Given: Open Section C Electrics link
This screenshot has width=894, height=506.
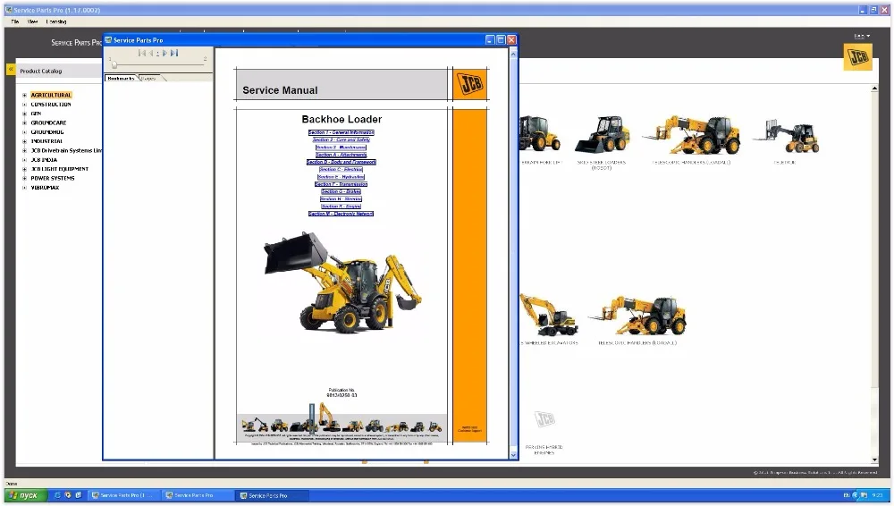Looking at the screenshot, I should [x=341, y=170].
